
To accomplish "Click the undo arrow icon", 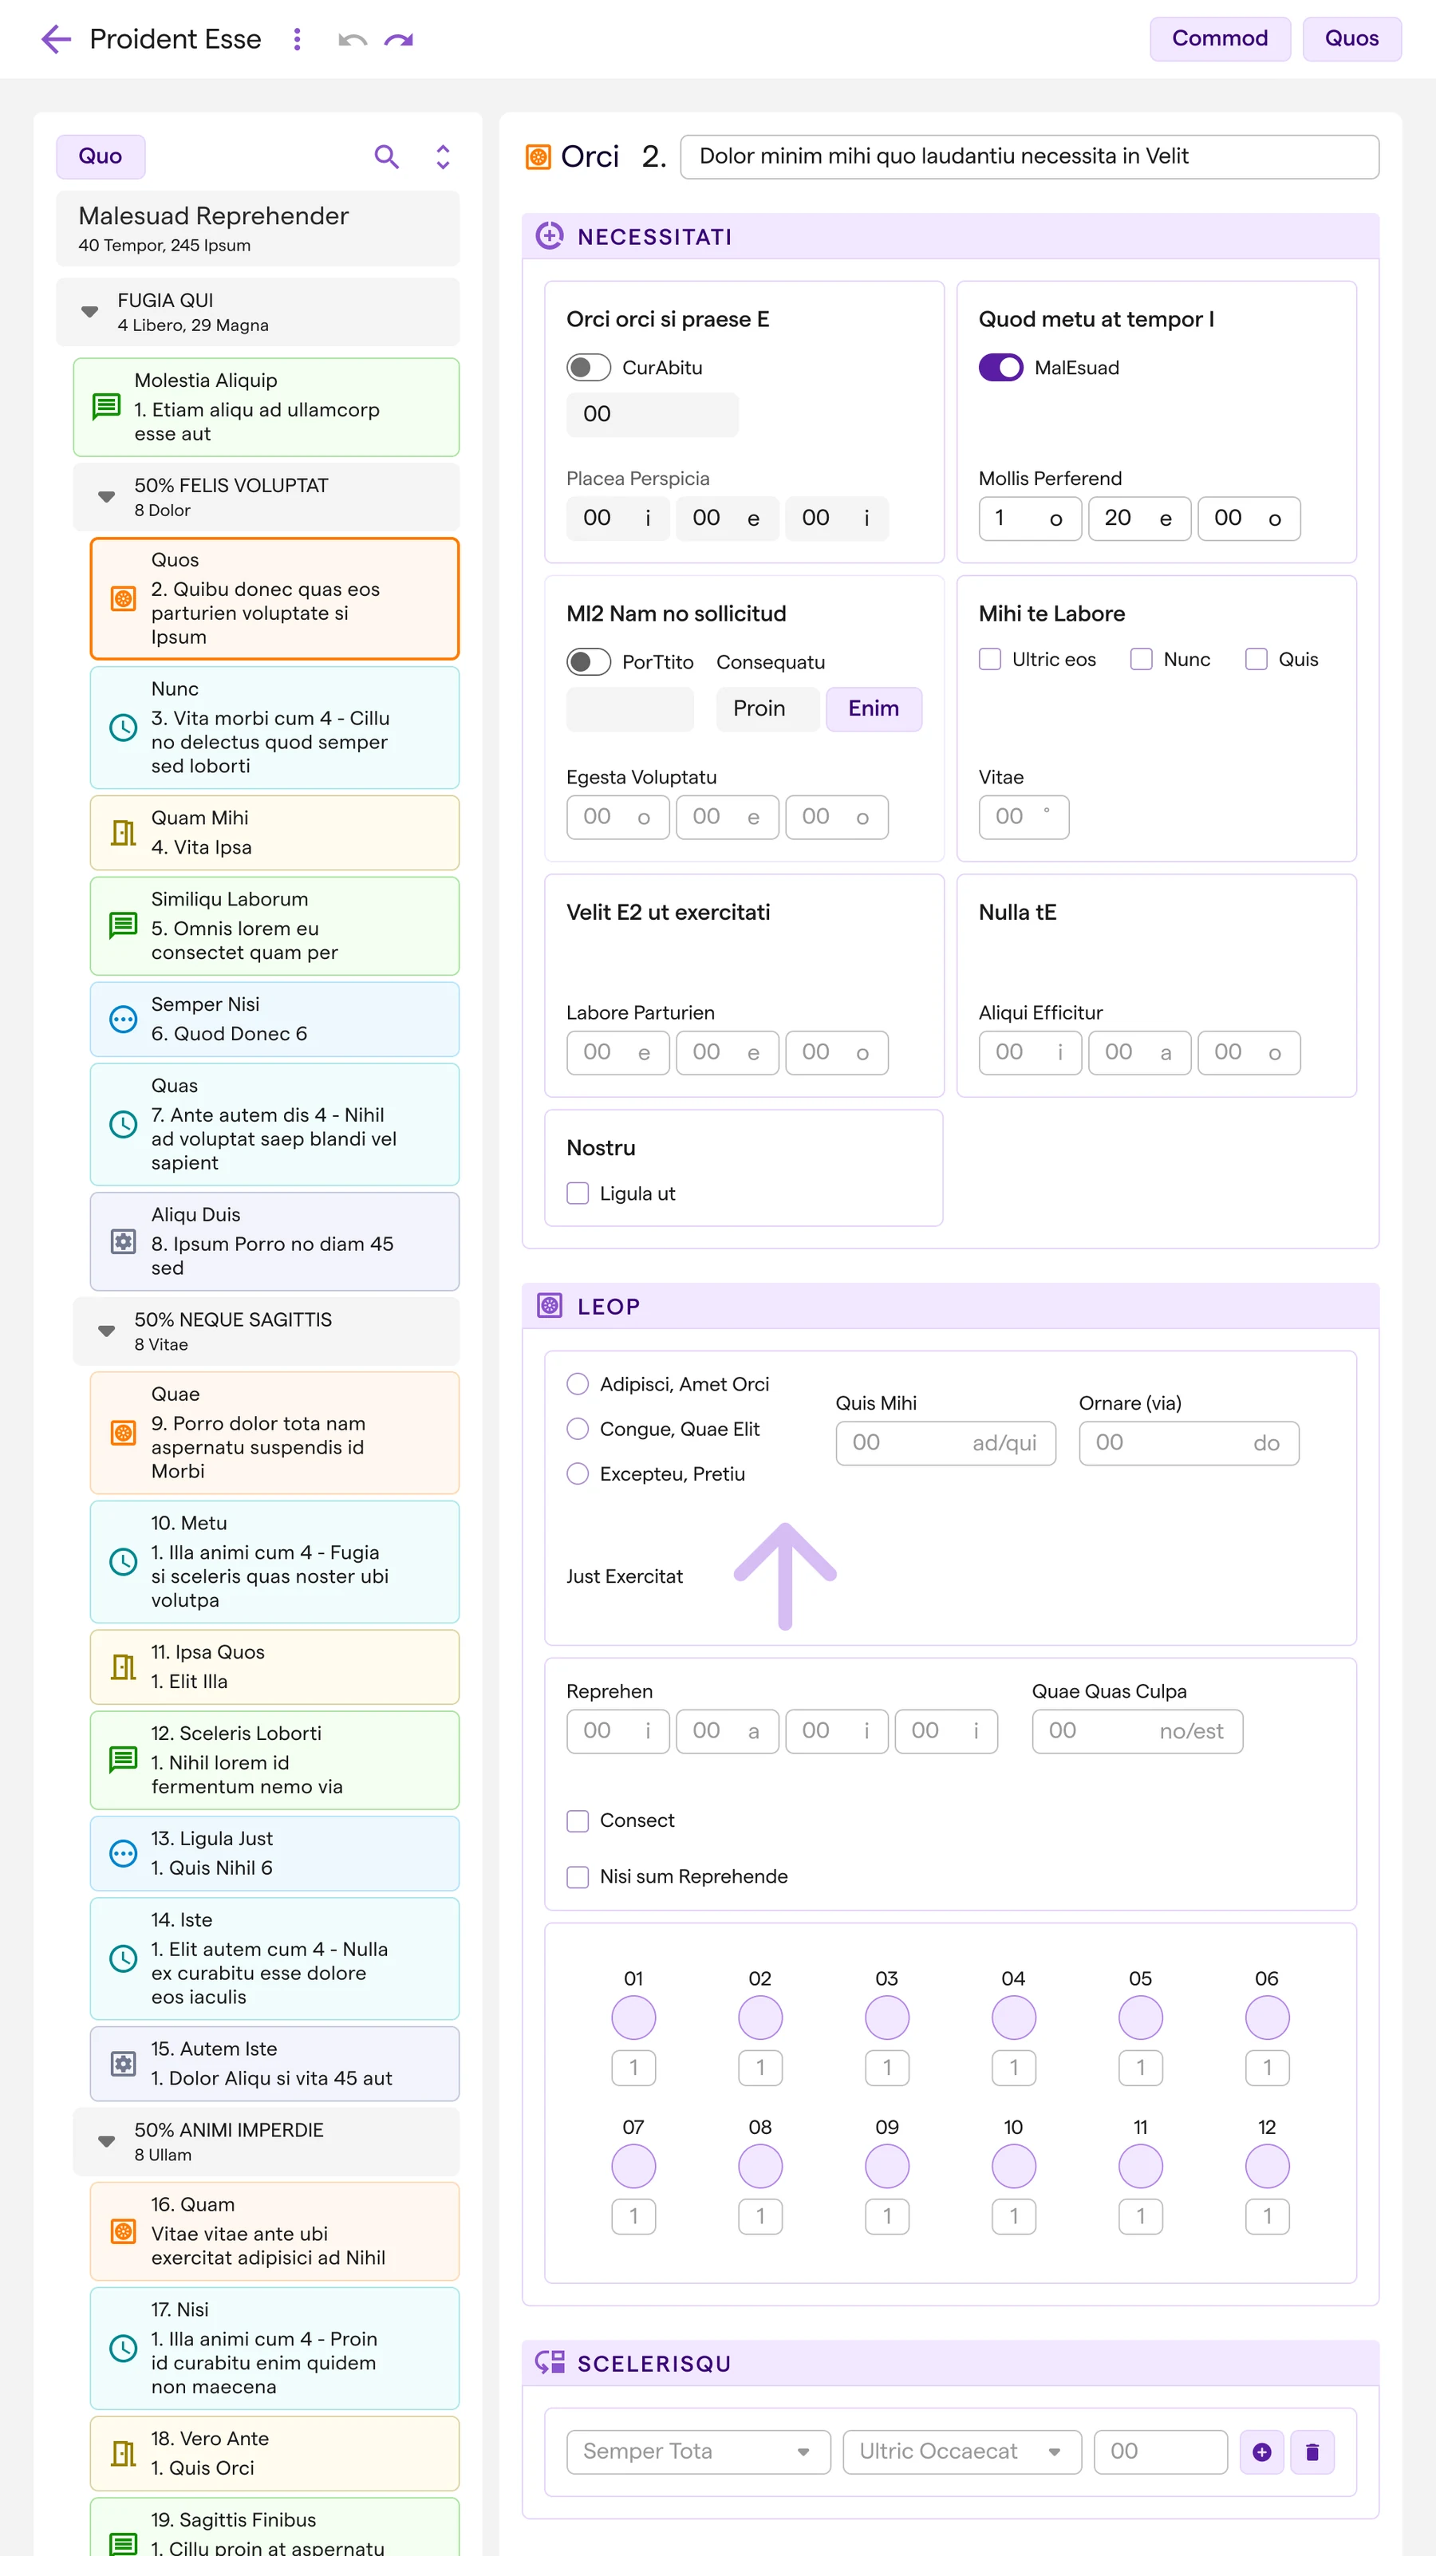I will tap(353, 40).
